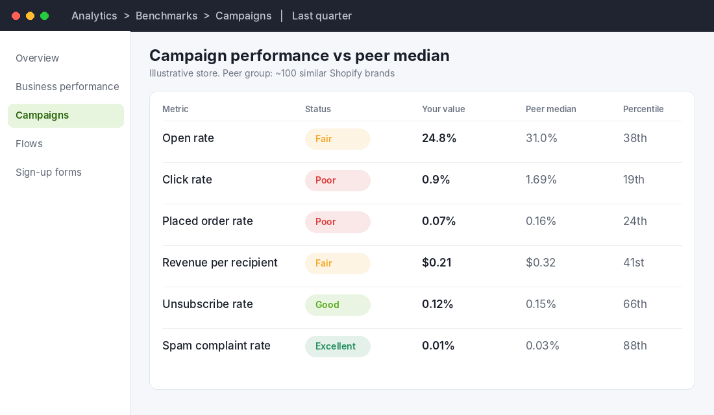The width and height of the screenshot is (714, 415).
Task: Click the 0.01% Spam complaint value
Action: 438,346
